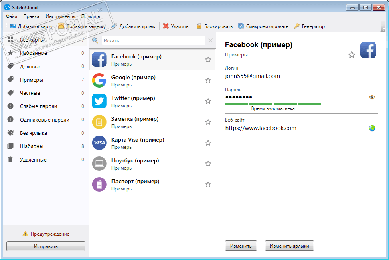The height and width of the screenshot is (260, 389).
Task: Click the yellow warning triangle icon
Action: pyautogui.click(x=25, y=234)
